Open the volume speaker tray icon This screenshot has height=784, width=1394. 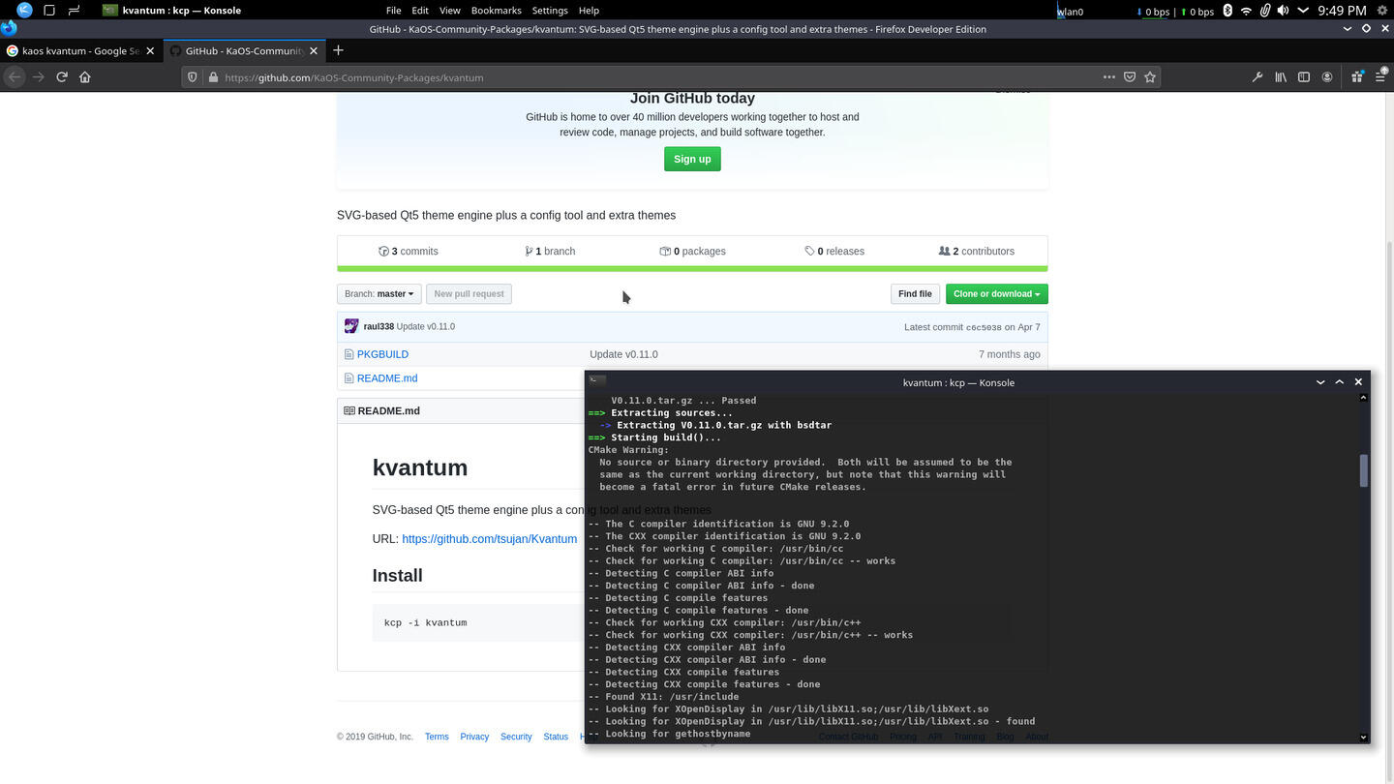coord(1283,11)
